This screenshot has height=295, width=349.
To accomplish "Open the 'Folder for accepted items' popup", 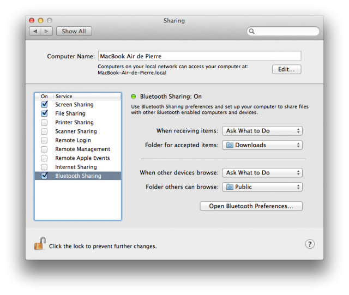I will tap(262, 145).
